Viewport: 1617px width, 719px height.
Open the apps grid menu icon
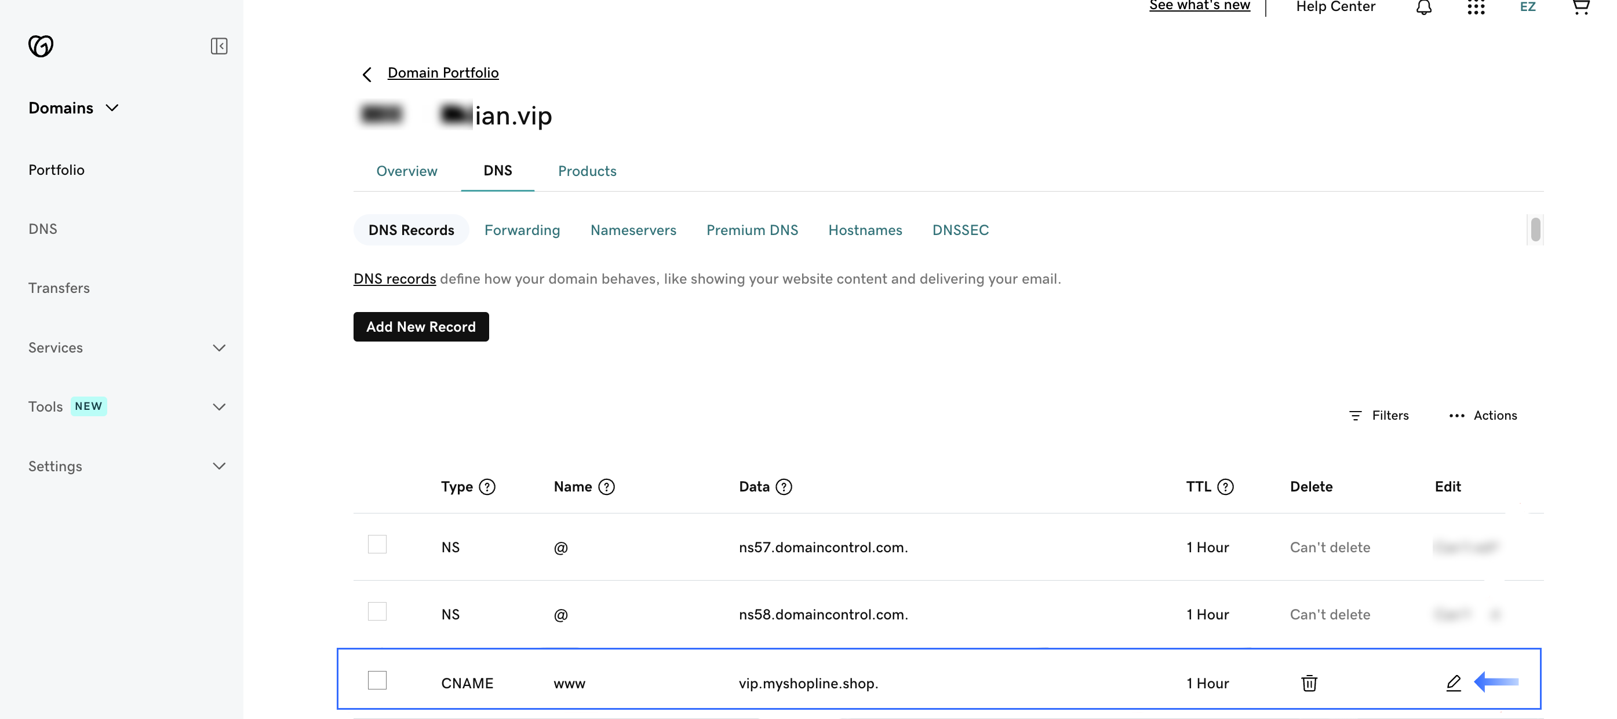pyautogui.click(x=1476, y=8)
